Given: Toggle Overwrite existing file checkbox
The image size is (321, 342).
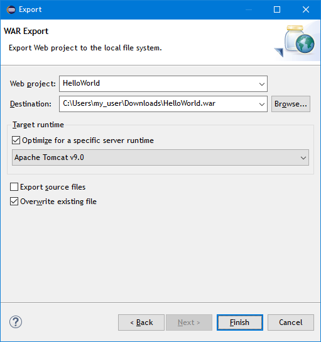Looking at the screenshot, I should tap(14, 202).
